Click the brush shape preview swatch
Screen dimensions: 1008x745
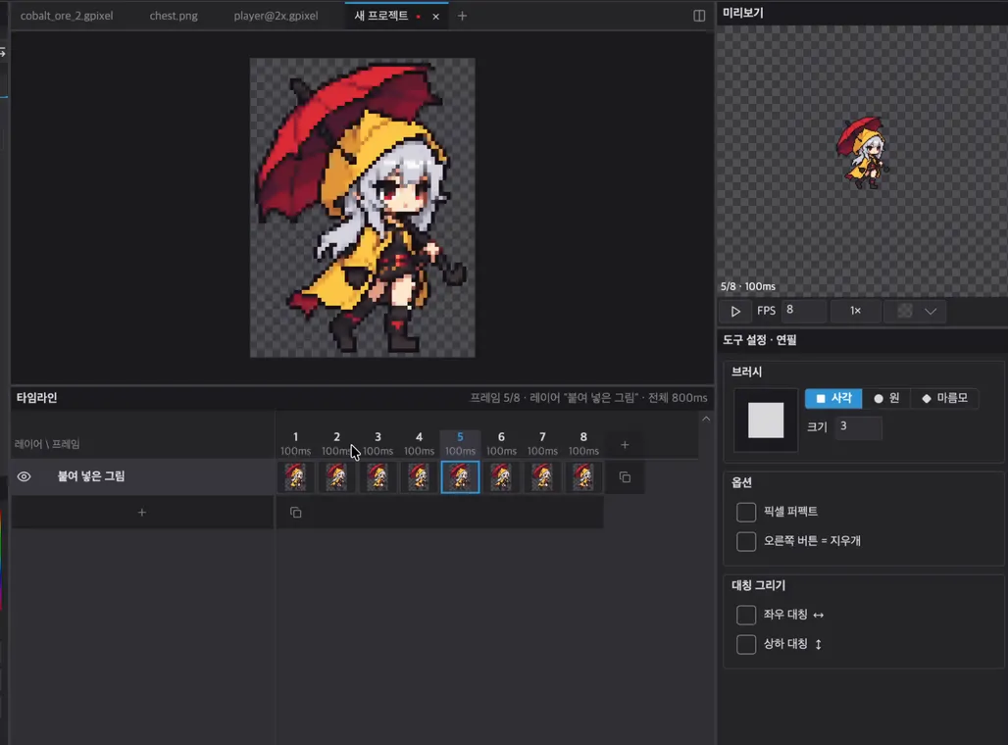[x=766, y=420]
